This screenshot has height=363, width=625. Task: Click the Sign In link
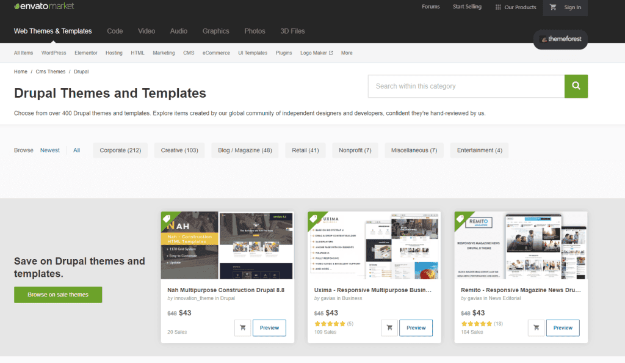(573, 7)
